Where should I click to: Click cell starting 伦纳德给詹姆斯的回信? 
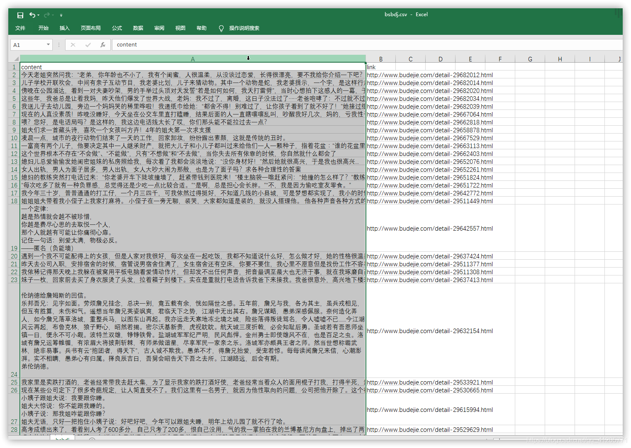(x=193, y=331)
